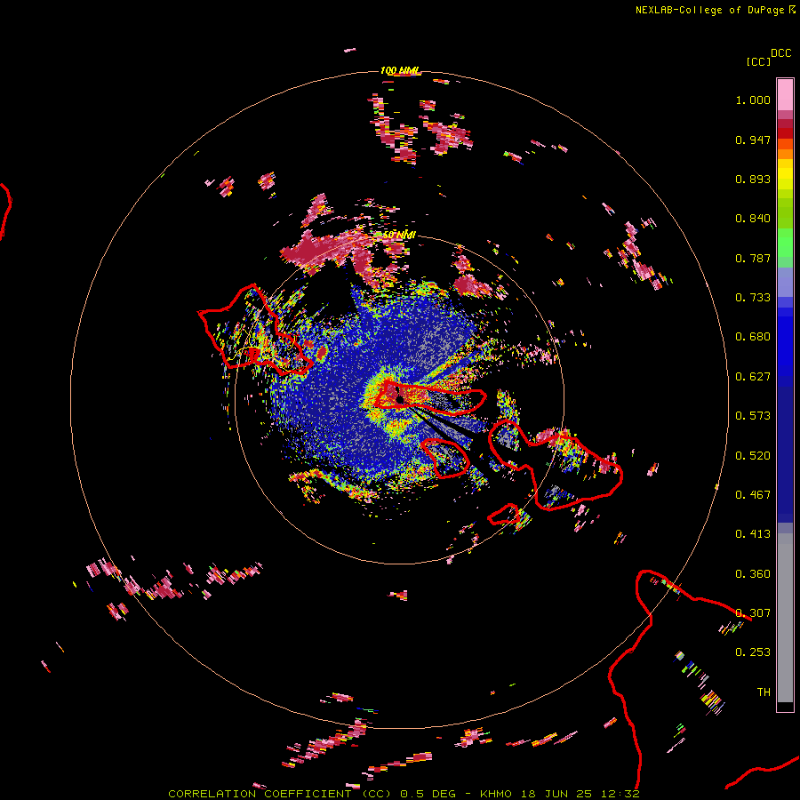Click the 50 NMI range ring label

[x=399, y=235]
